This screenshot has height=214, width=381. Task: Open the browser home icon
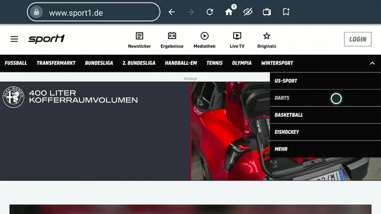(229, 12)
